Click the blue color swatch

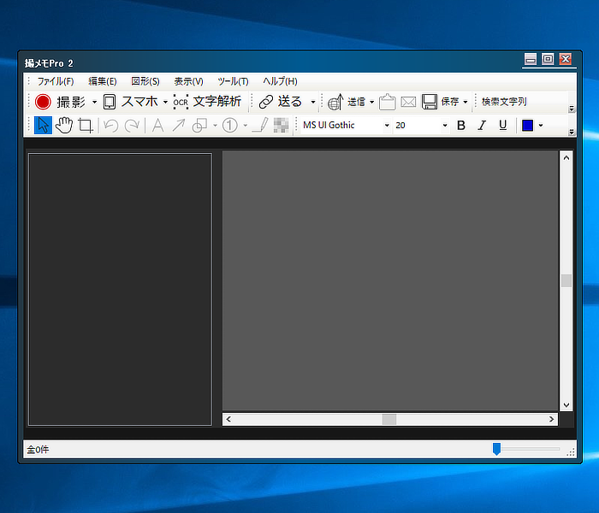click(528, 125)
